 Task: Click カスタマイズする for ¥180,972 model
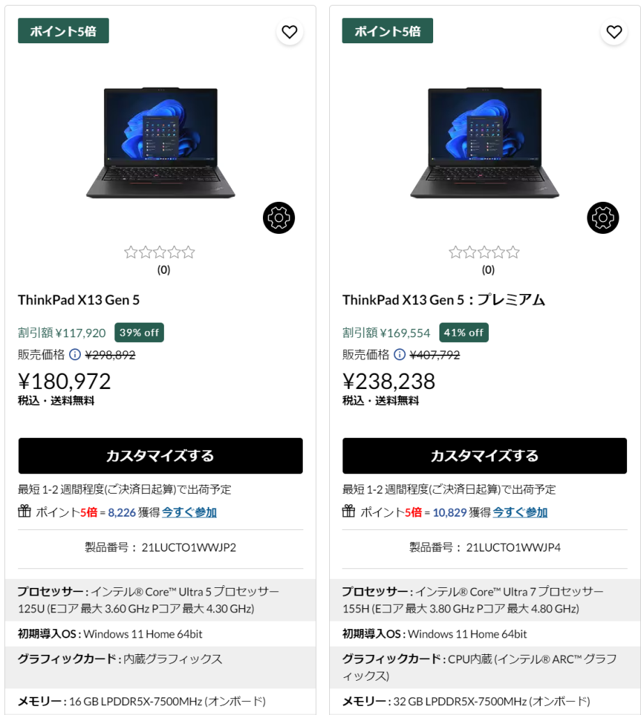[160, 456]
